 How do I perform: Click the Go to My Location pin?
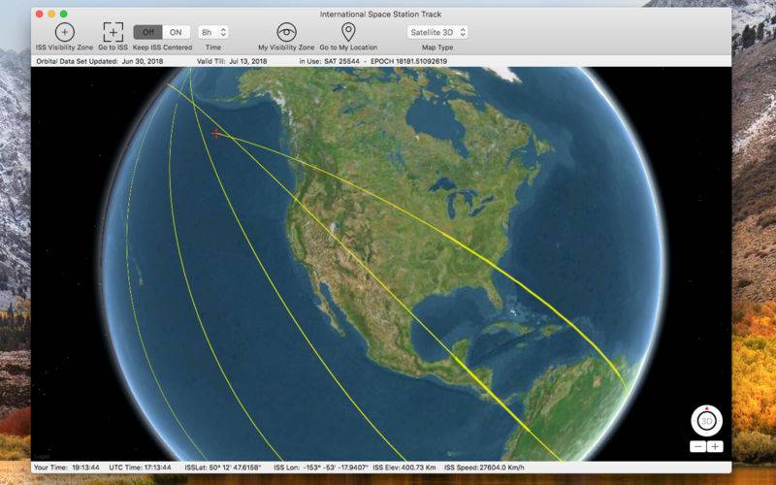coord(348,32)
